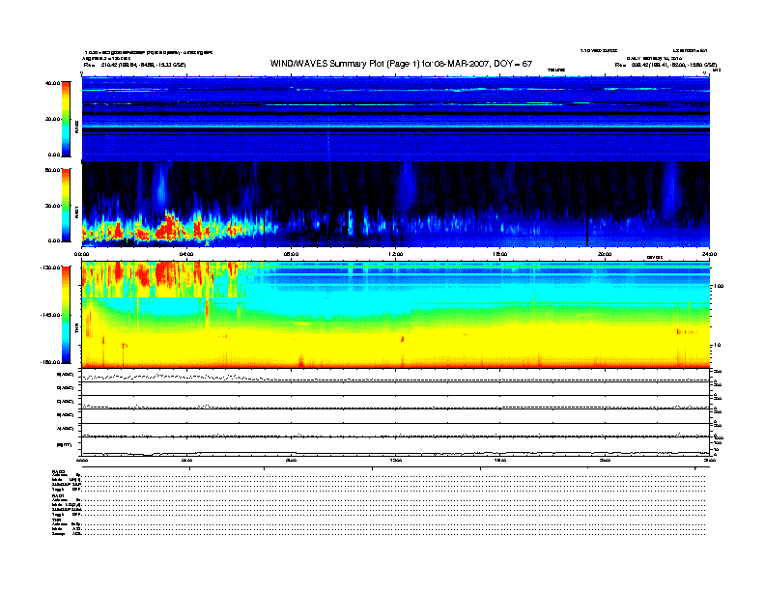This screenshot has width=765, height=591.
Task: Click the 30.00 value on RAD1 scale
Action: [x=52, y=206]
